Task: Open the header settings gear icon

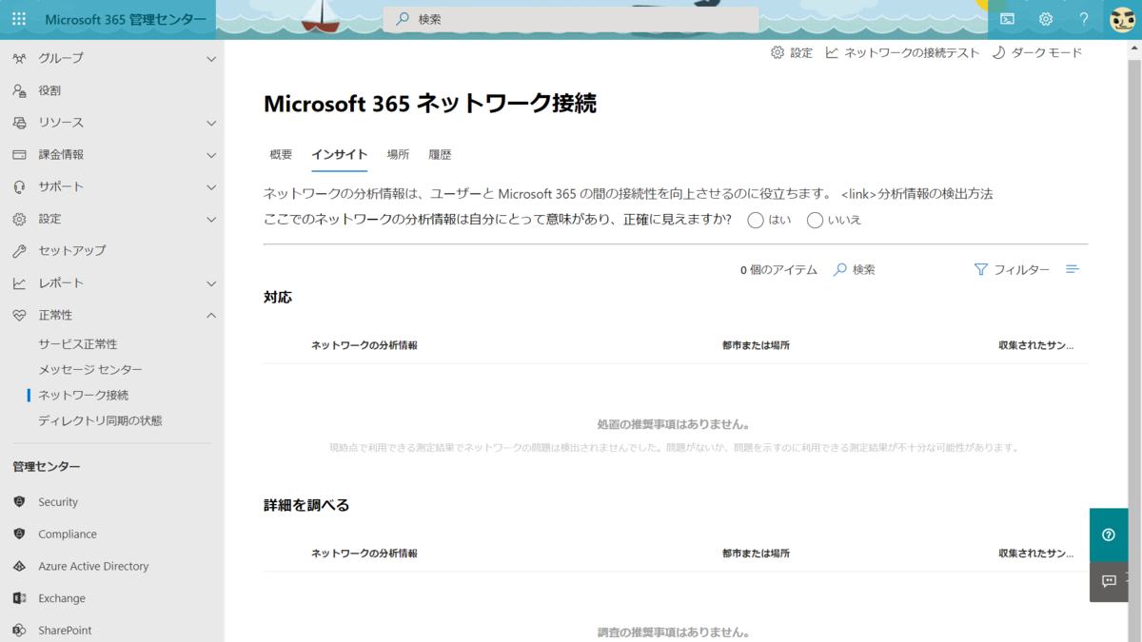Action: (1046, 19)
